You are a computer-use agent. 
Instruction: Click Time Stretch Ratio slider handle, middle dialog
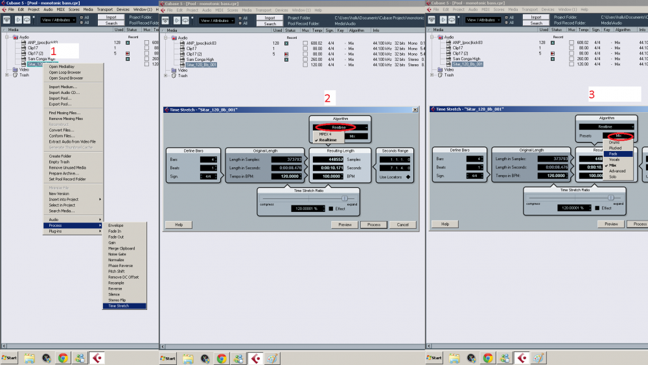pyautogui.click(x=345, y=198)
